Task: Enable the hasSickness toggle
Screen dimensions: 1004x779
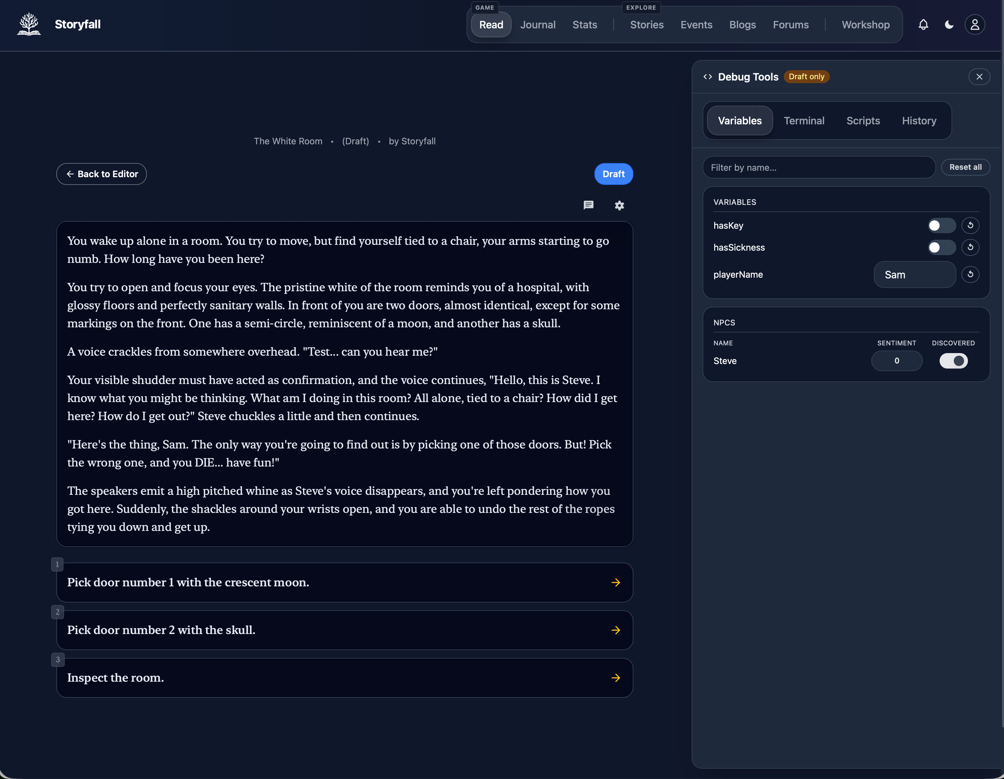Action: tap(941, 247)
